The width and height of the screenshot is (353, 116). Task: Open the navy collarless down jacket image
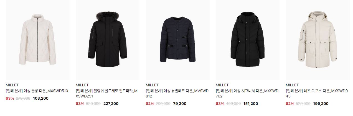tap(177, 40)
